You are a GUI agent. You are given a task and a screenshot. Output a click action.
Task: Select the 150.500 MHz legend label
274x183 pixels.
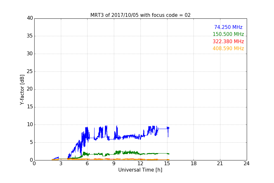coord(228,34)
